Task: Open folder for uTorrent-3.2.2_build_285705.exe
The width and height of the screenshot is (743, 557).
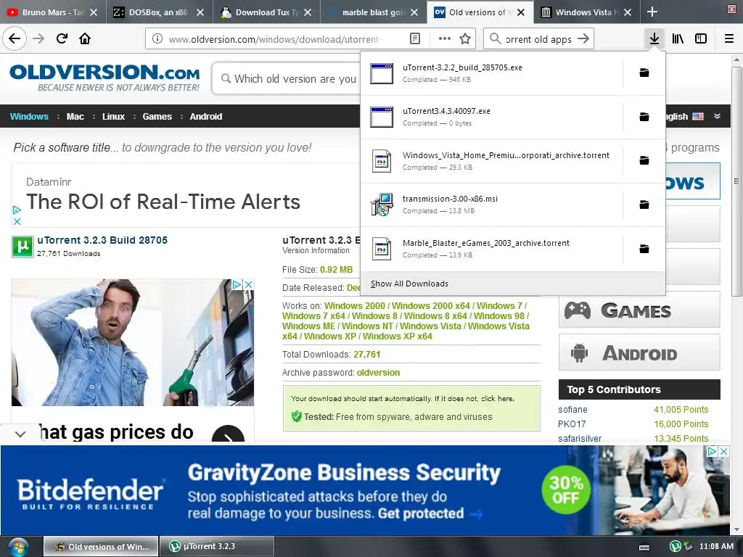Action: 644,73
